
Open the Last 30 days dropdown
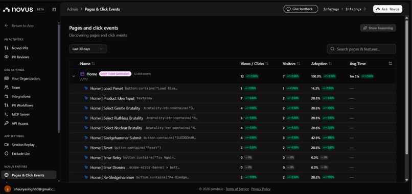[x=88, y=49]
